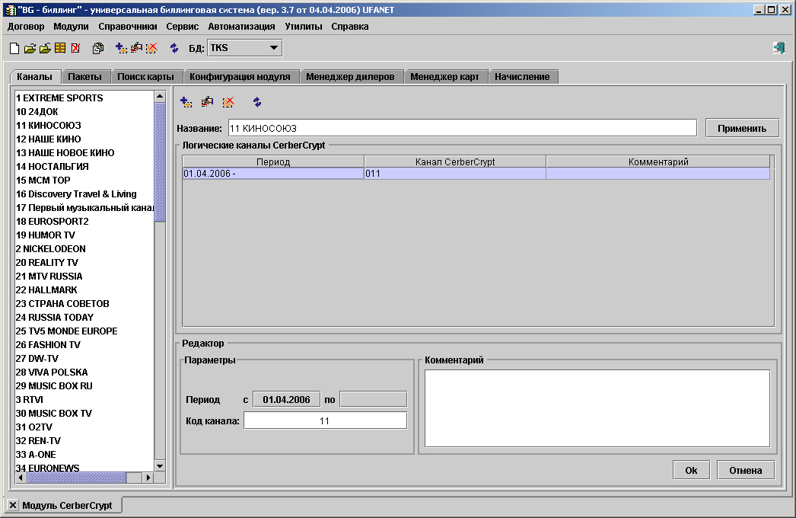The height and width of the screenshot is (518, 796).
Task: Add a new logical channel in panel toolbar
Action: [x=186, y=102]
